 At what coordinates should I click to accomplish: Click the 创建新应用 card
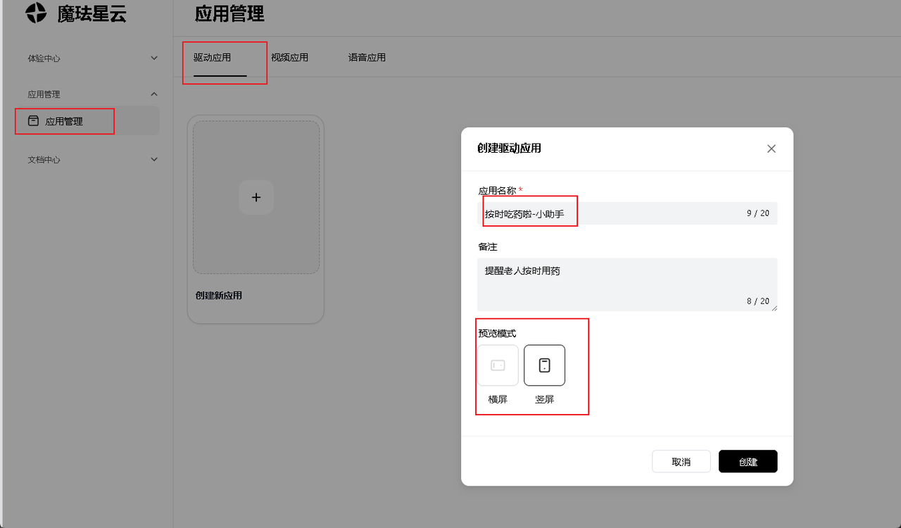(x=256, y=218)
